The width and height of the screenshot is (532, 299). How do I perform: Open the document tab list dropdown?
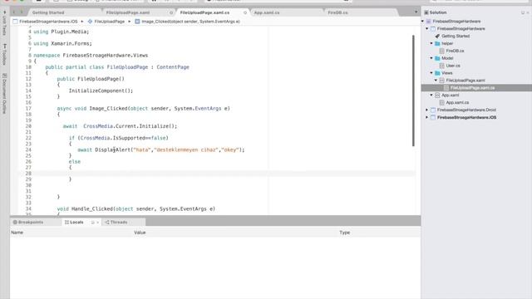tap(416, 12)
